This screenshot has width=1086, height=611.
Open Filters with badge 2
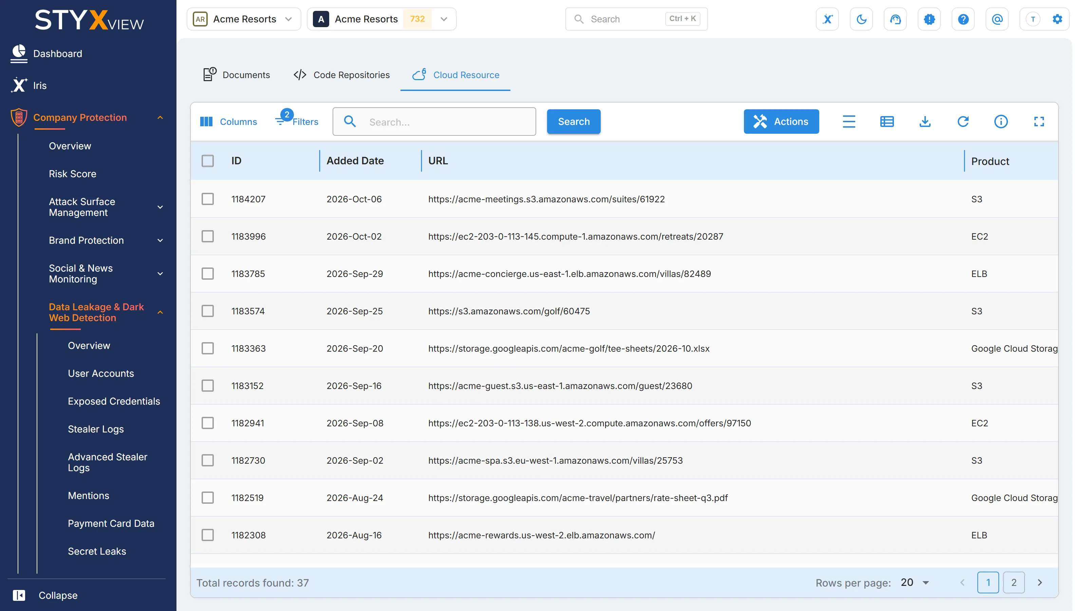point(296,121)
